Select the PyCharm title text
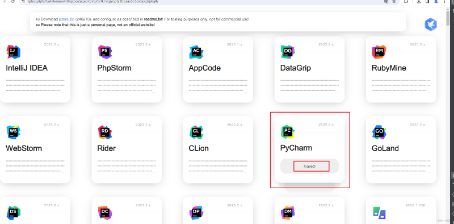Viewport: 454px width, 224px height. [296, 148]
